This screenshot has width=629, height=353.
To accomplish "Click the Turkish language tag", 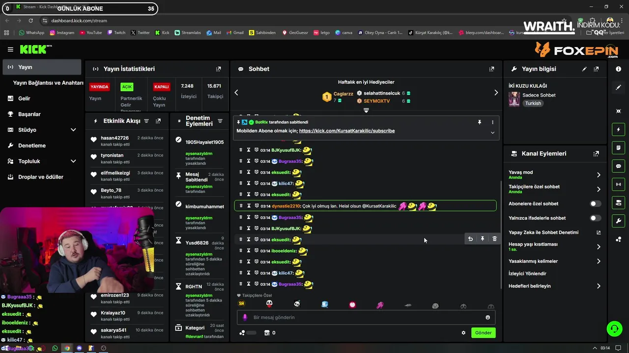I will 533,103.
